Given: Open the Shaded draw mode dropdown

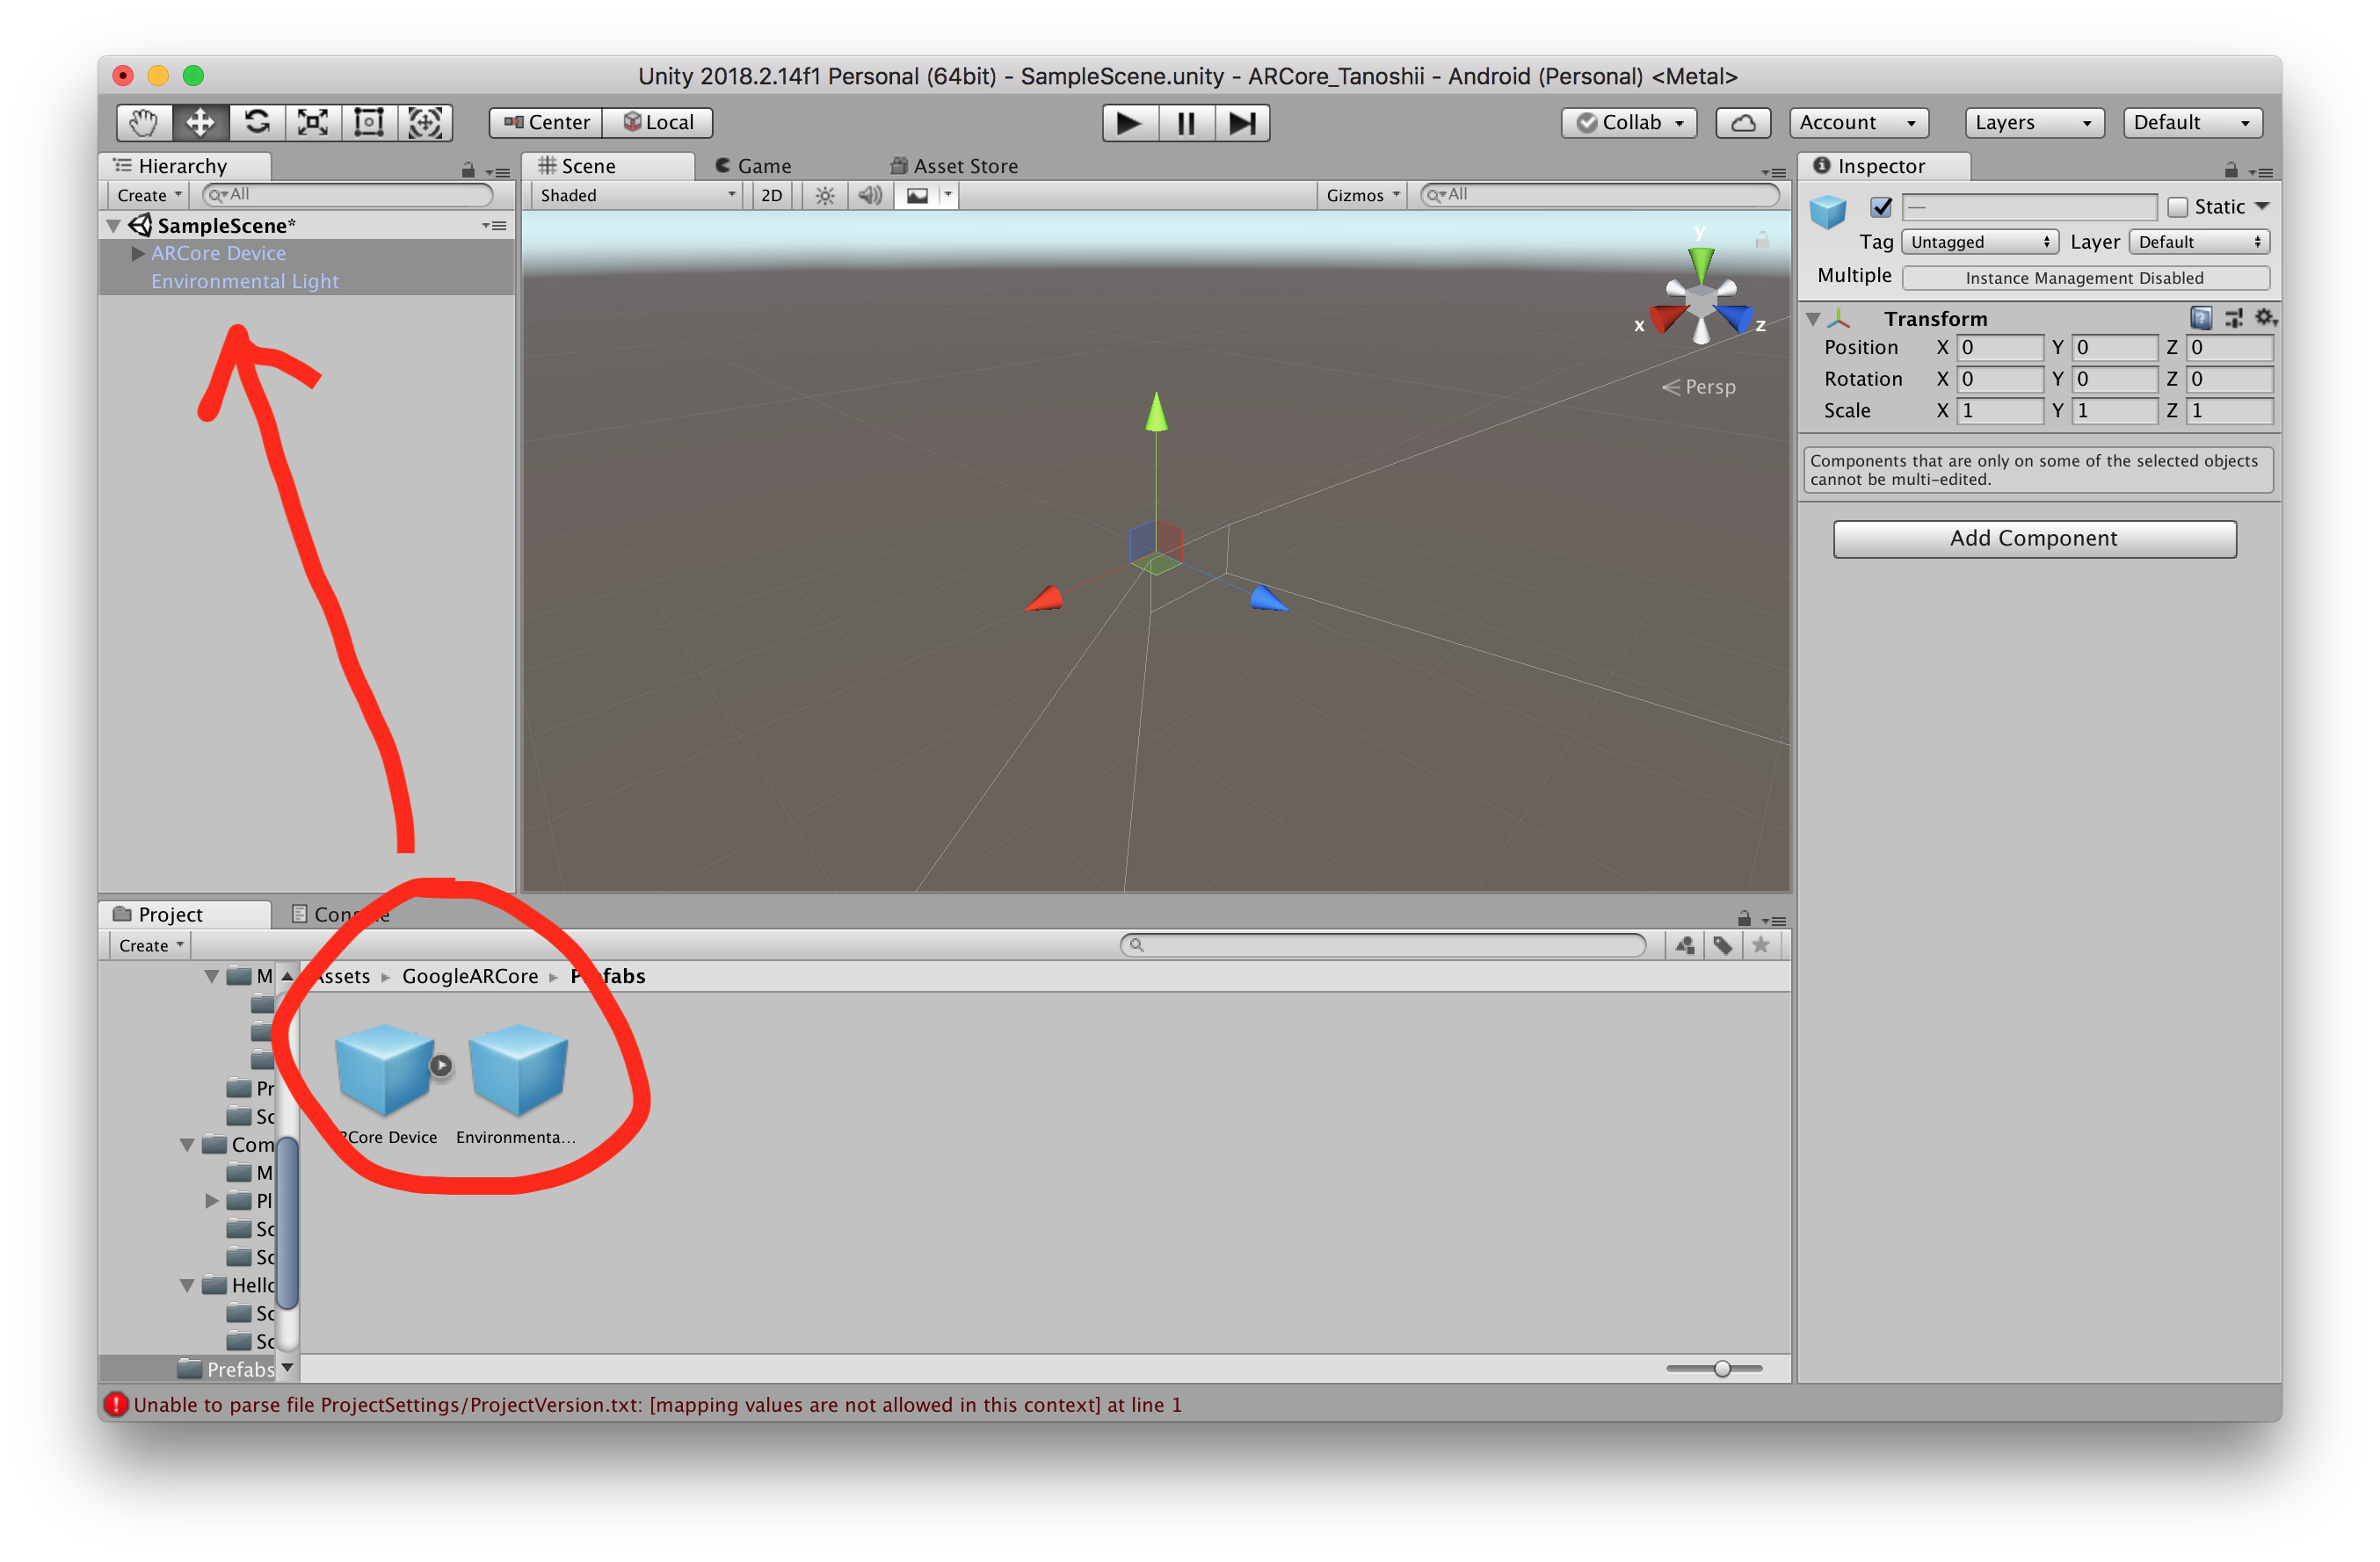Looking at the screenshot, I should point(636,195).
